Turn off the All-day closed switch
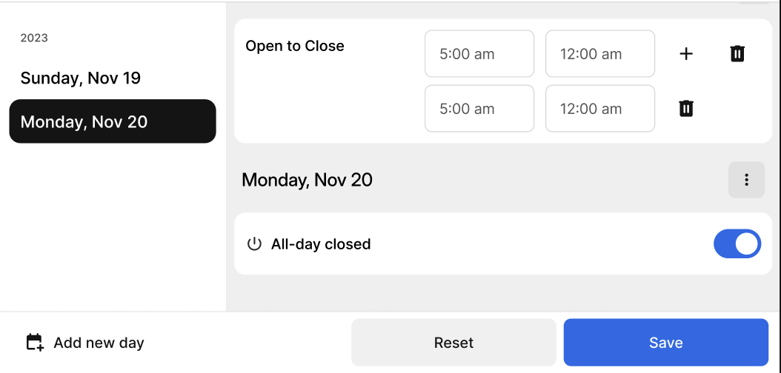Screen dimensions: 781x373 point(737,243)
